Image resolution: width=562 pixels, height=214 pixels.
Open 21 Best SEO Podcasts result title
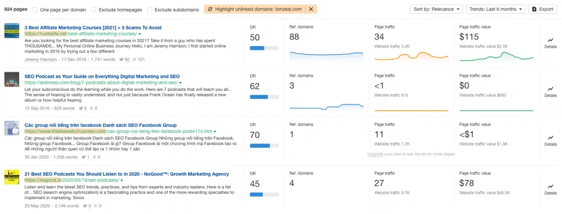click(127, 175)
